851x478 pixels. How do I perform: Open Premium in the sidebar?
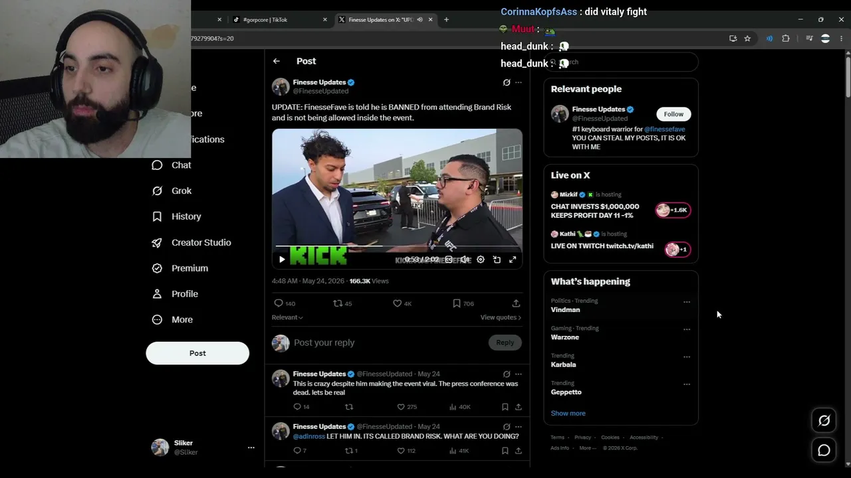pyautogui.click(x=180, y=268)
